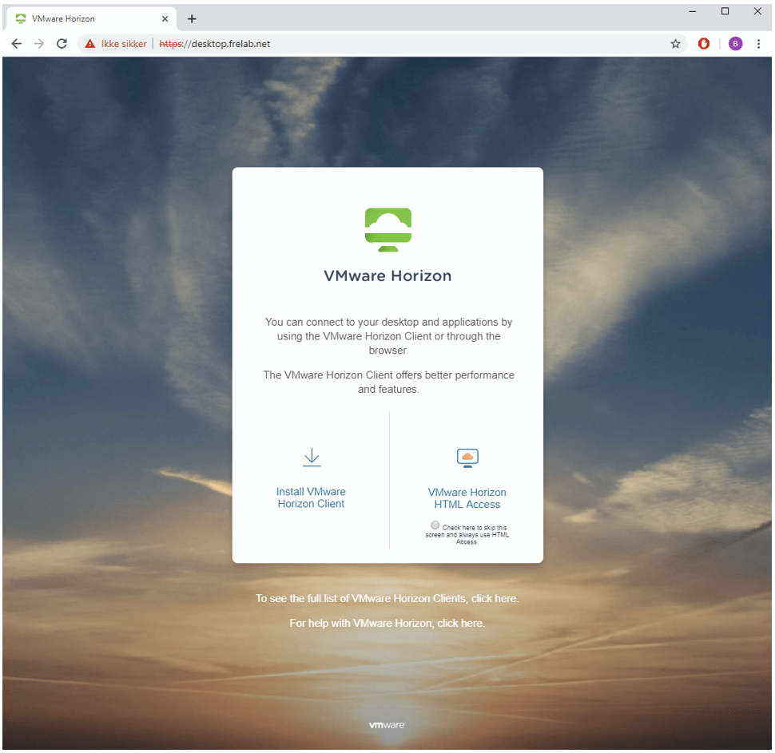Viewport: 775px width, 753px height.
Task: Click the forward navigation arrow
Action: pyautogui.click(x=38, y=44)
